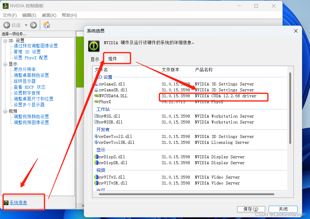This screenshot has height=219, width=310.
Task: Select nvDevToolS.dll info icon
Action: (96, 136)
